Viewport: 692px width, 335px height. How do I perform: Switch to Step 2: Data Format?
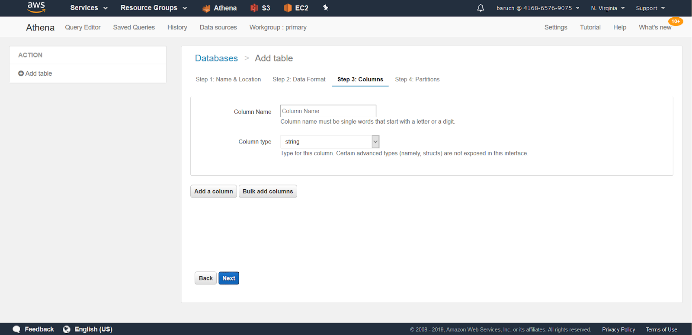[x=299, y=80]
